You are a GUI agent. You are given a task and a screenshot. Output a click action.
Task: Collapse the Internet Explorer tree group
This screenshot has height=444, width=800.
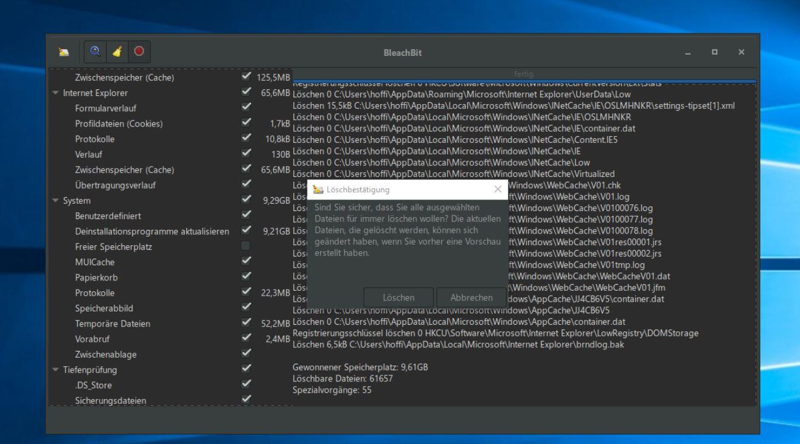57,93
